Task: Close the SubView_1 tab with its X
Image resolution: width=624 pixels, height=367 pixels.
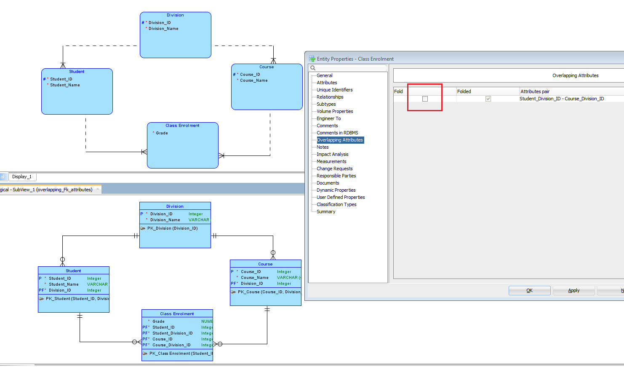Action: [x=98, y=189]
